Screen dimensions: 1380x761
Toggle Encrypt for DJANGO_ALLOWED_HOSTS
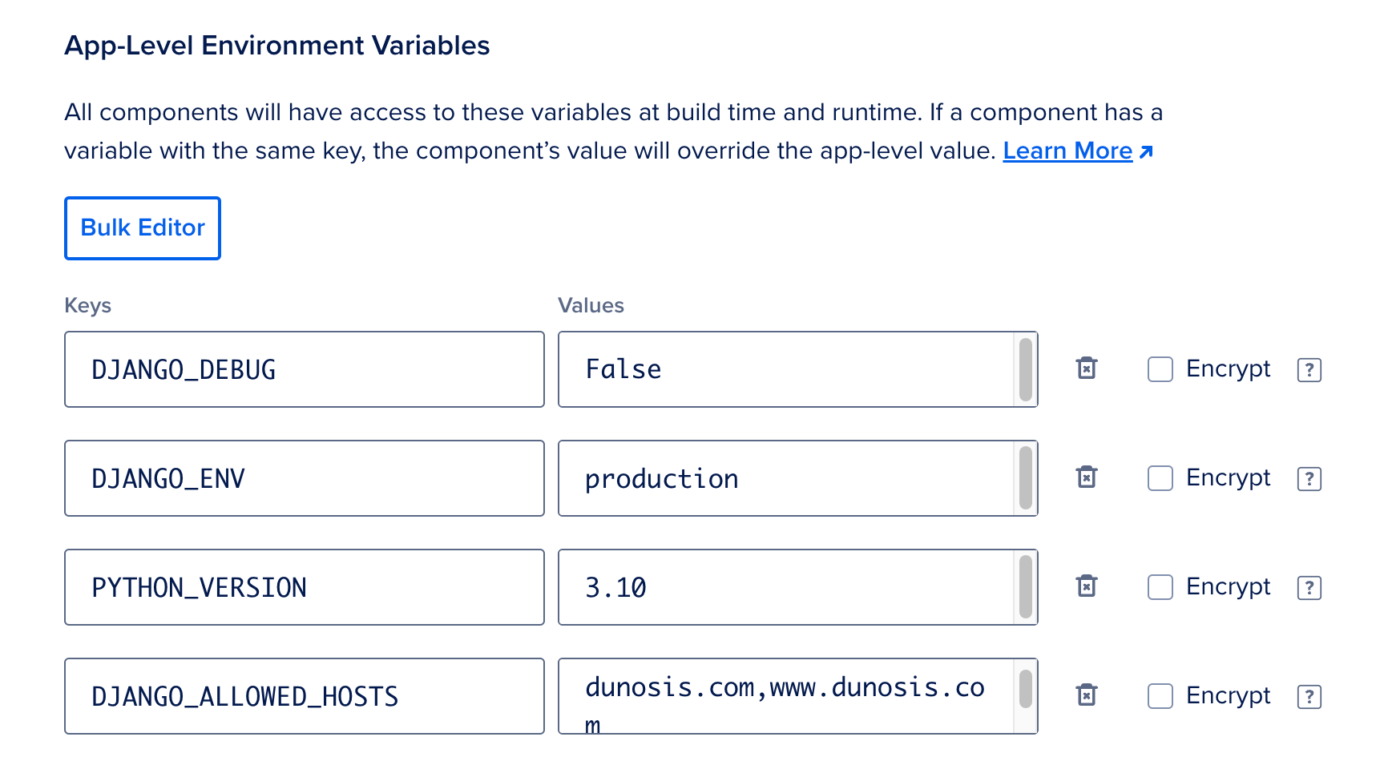click(x=1160, y=696)
